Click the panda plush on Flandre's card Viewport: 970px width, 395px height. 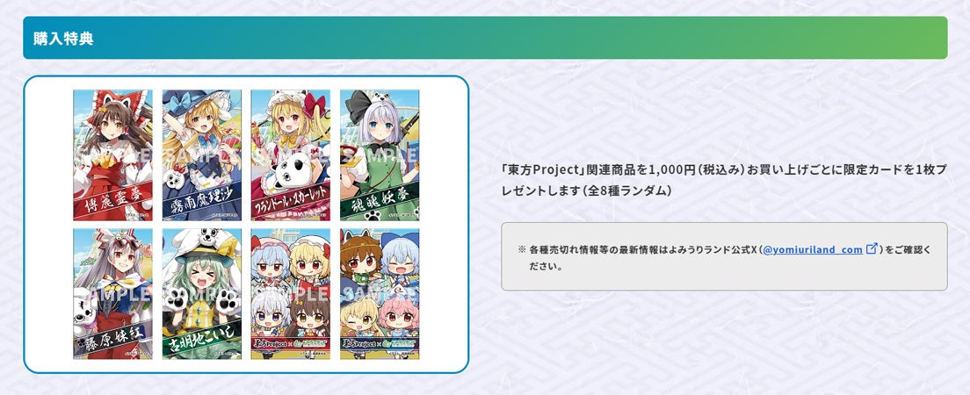tap(288, 176)
